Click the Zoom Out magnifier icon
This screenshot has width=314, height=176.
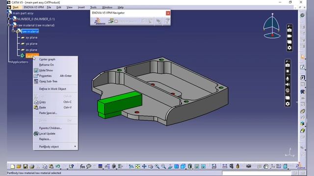pos(163,166)
